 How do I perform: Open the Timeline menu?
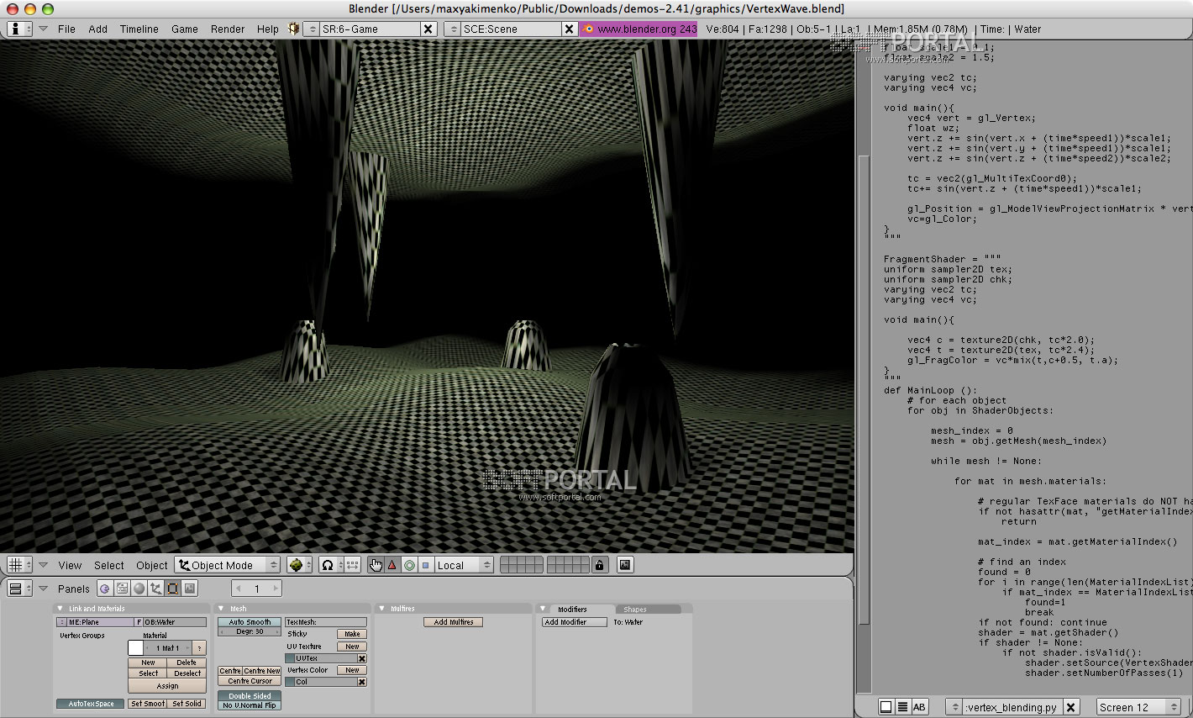(x=139, y=29)
